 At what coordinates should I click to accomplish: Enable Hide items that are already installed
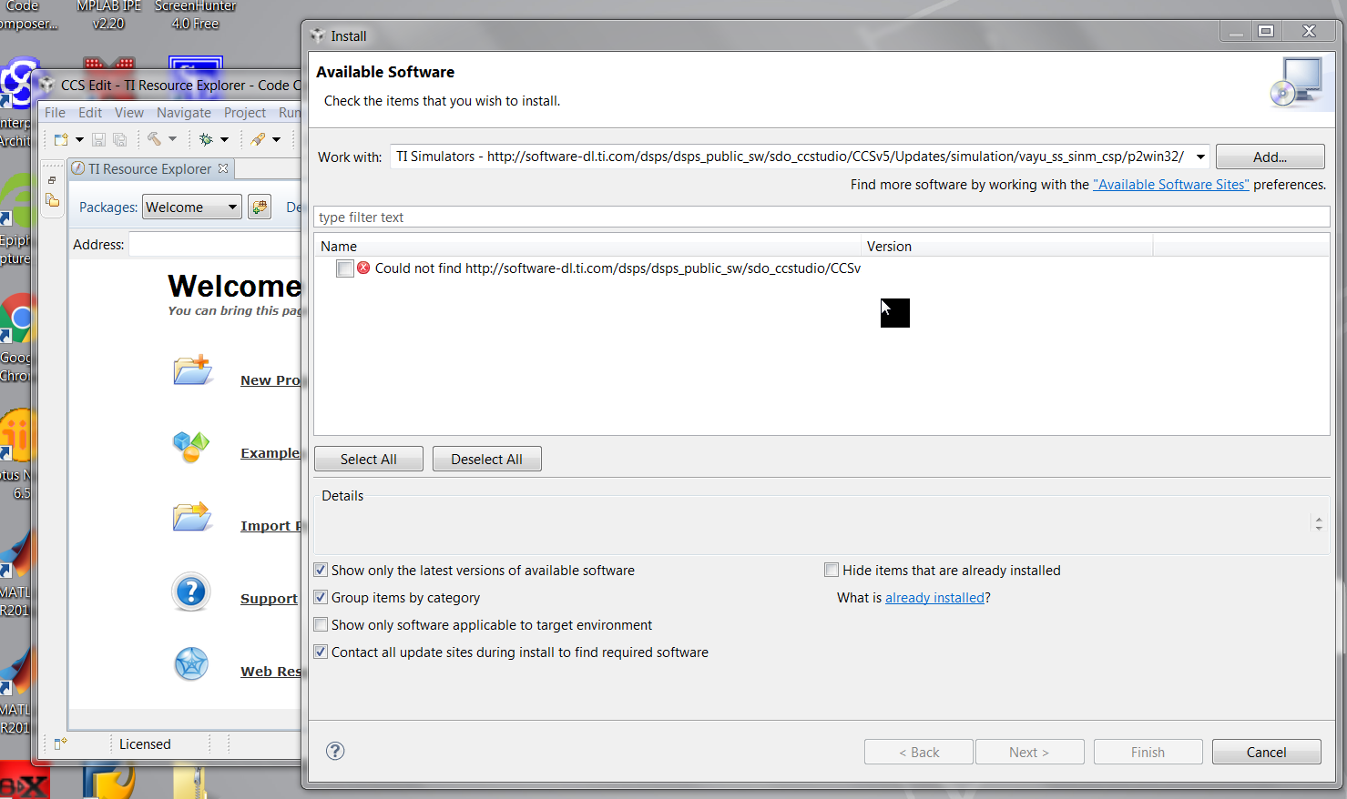[x=832, y=570]
